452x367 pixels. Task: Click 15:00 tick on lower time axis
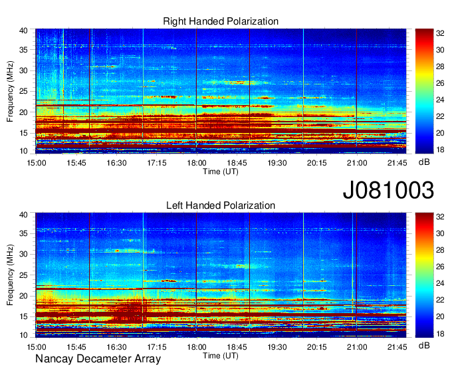[x=37, y=347]
